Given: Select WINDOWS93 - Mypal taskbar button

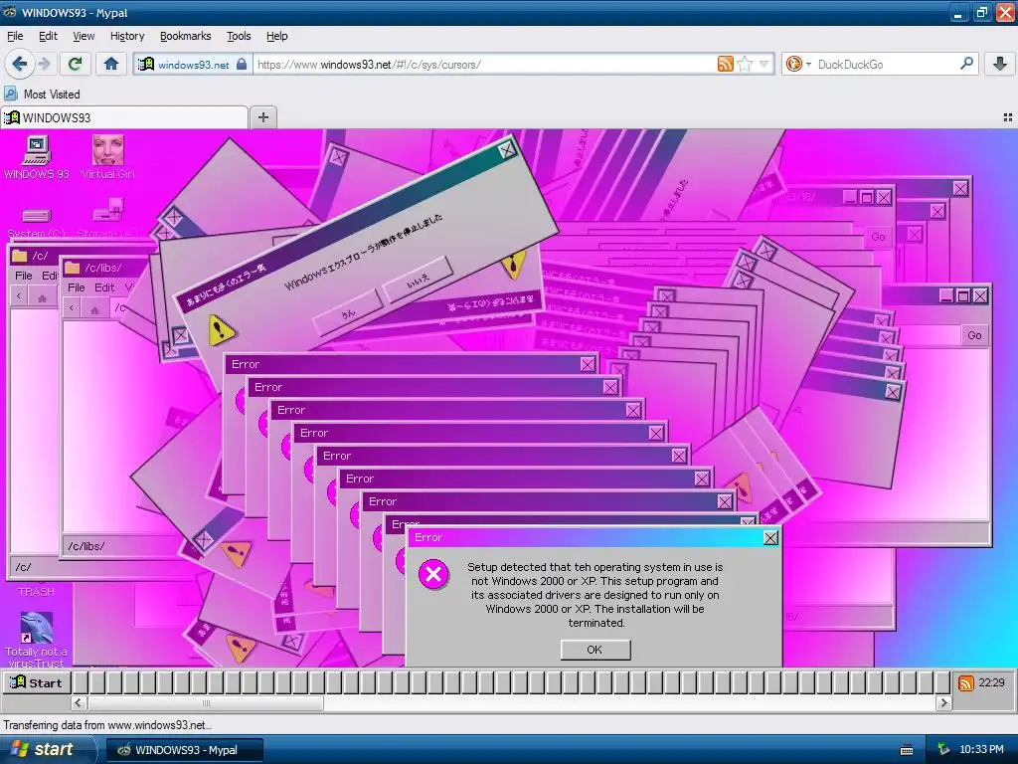Looking at the screenshot, I should pos(185,750).
